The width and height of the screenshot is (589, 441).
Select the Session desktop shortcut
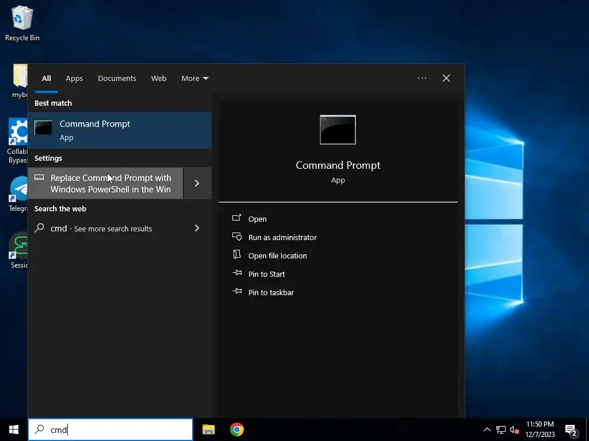18,250
